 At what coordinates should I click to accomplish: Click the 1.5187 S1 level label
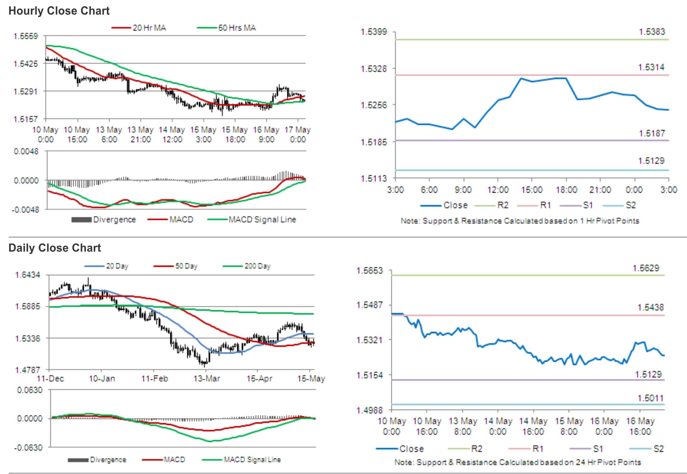(x=652, y=133)
